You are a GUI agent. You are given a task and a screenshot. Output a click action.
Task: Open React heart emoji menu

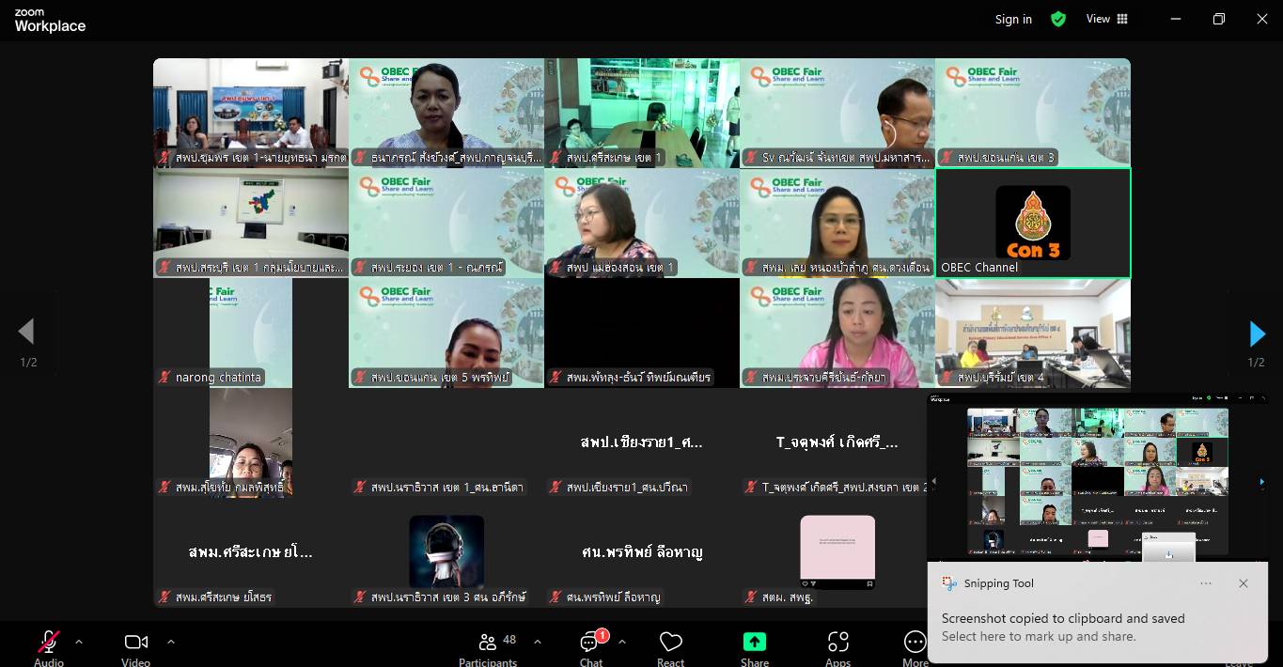click(x=671, y=642)
